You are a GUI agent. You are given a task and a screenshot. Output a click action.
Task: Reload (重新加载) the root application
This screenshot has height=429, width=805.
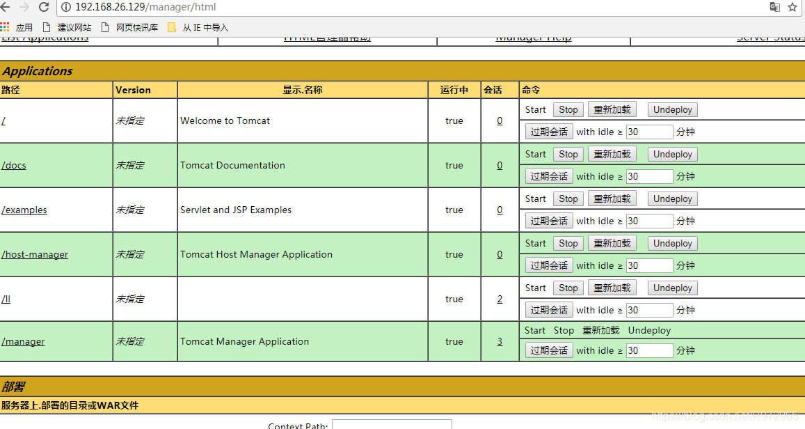coord(612,109)
